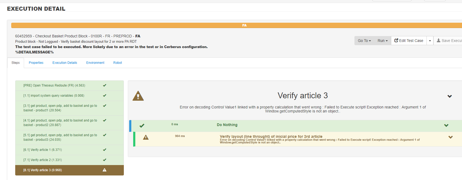The width and height of the screenshot is (462, 180).
Task: Select step [8.1] Verify article 3
Action: [x=69, y=170]
